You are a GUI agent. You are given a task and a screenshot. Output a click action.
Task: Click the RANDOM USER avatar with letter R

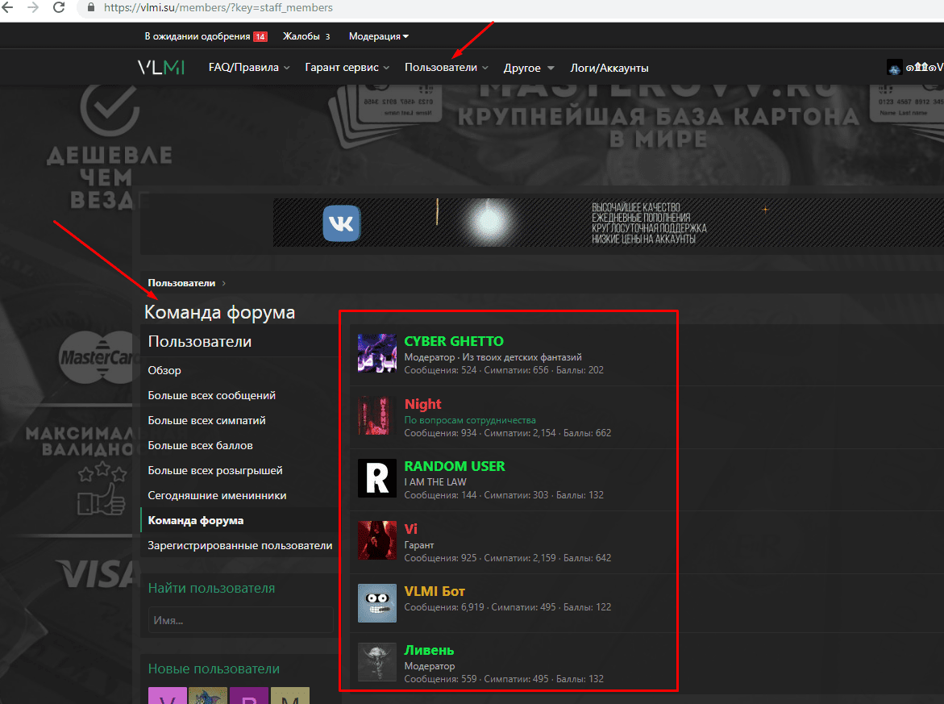click(376, 478)
